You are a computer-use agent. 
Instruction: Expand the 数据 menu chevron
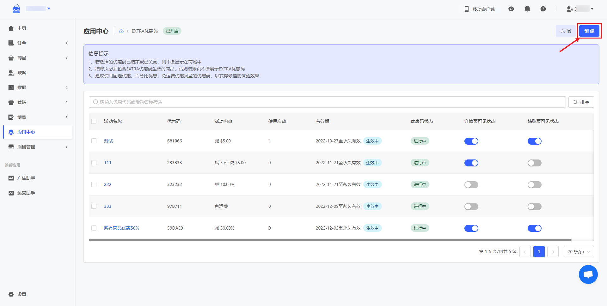coord(66,87)
